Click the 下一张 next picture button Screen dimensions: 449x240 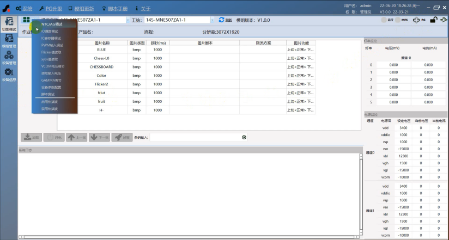point(99,137)
